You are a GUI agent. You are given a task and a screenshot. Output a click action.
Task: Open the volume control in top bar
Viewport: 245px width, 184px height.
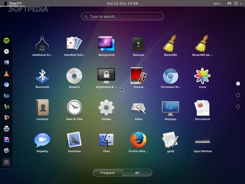[x=229, y=3]
